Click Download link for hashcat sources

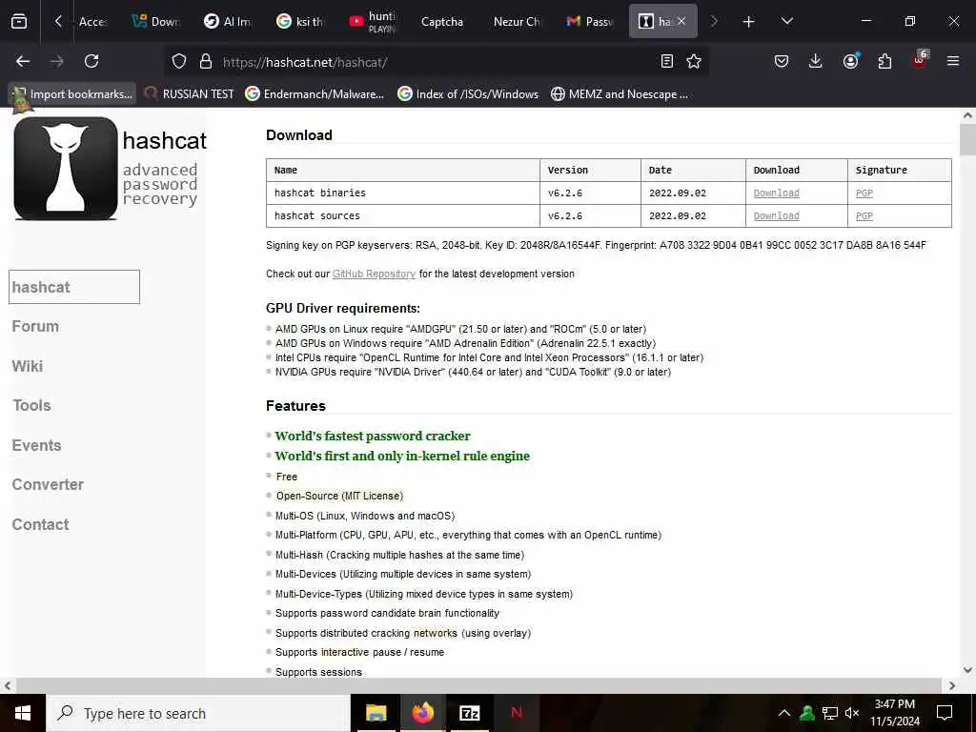coord(776,216)
